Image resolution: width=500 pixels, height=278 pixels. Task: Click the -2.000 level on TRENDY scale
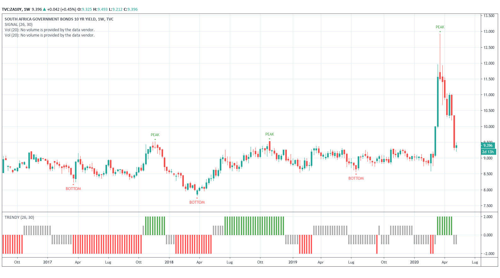(x=488, y=254)
